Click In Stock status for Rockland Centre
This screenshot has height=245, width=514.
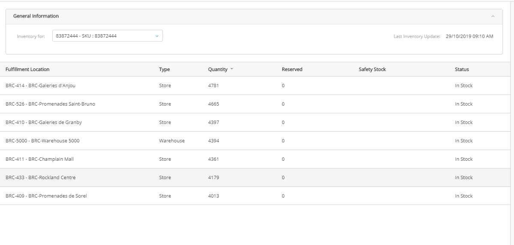(x=463, y=177)
